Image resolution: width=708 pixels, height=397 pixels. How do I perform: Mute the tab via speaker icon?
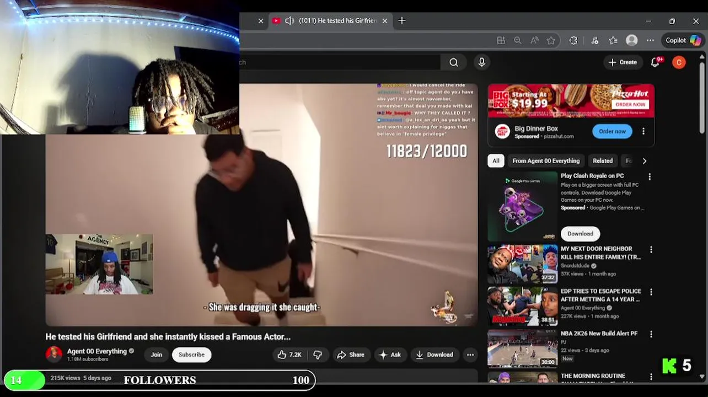coord(289,21)
